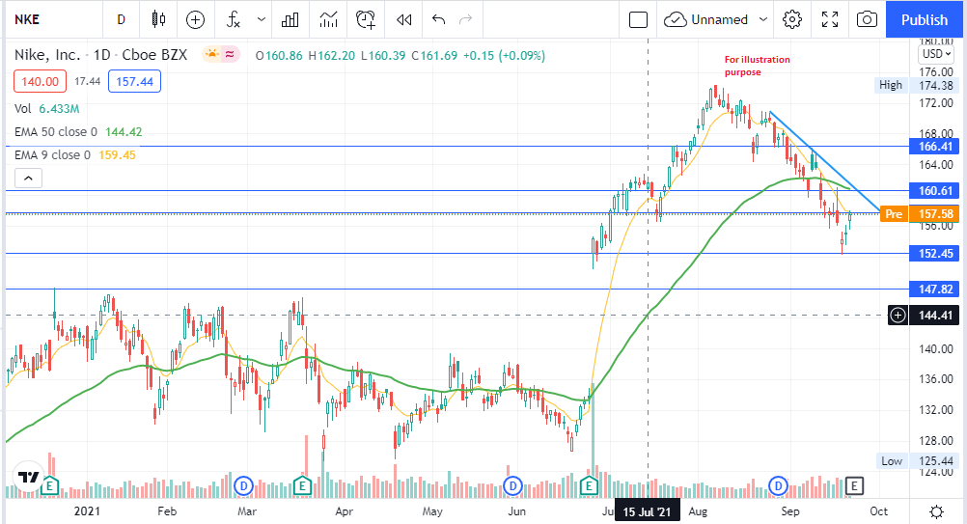Click the +0.15 (+0.09%) change value

[504, 55]
